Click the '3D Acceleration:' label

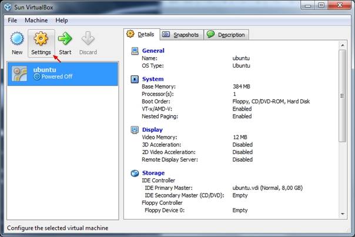click(162, 145)
